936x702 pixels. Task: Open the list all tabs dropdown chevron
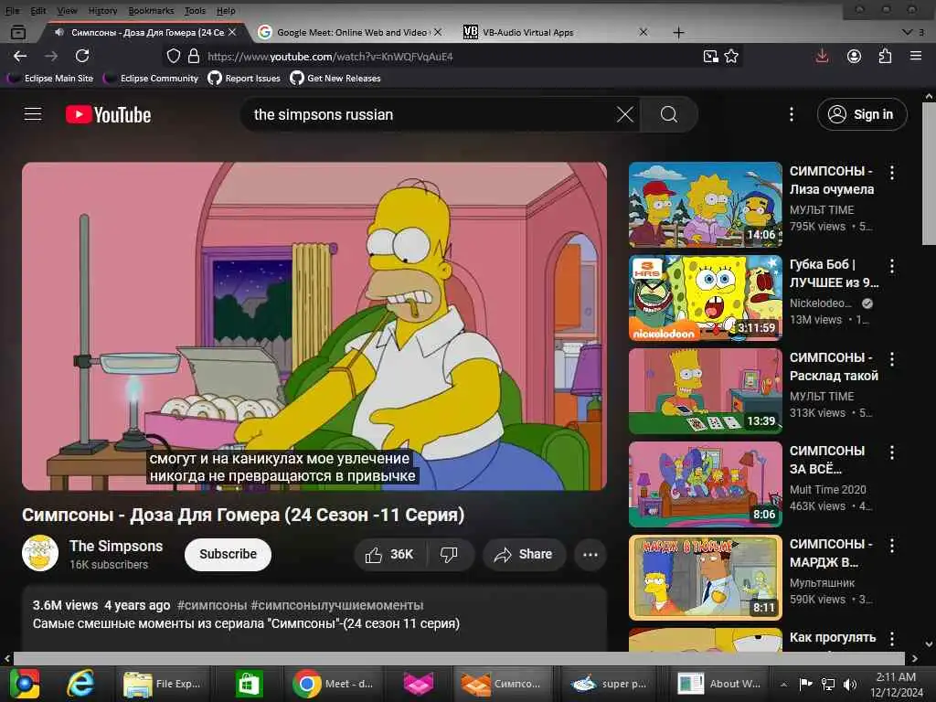[x=907, y=32]
